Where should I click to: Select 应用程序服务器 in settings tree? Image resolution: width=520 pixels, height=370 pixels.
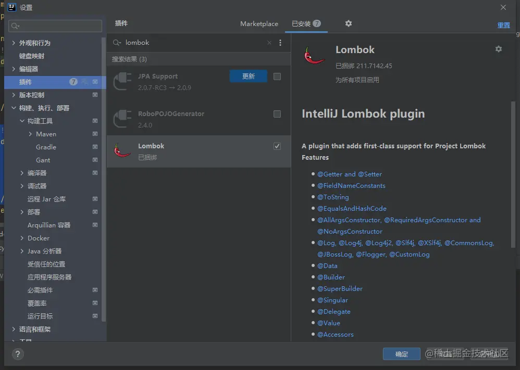tap(49, 277)
